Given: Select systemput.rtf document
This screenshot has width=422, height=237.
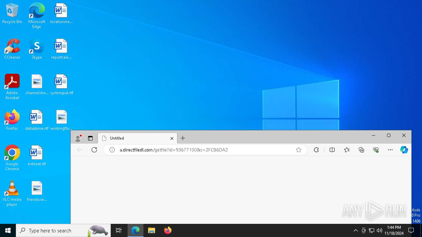Looking at the screenshot, I should tap(61, 85).
